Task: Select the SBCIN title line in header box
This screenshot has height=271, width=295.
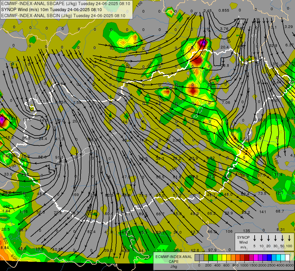Action: [63, 16]
